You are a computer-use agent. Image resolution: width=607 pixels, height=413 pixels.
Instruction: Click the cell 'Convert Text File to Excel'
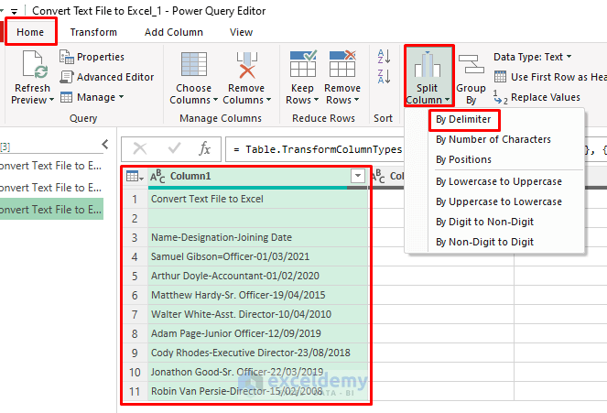[x=258, y=199]
